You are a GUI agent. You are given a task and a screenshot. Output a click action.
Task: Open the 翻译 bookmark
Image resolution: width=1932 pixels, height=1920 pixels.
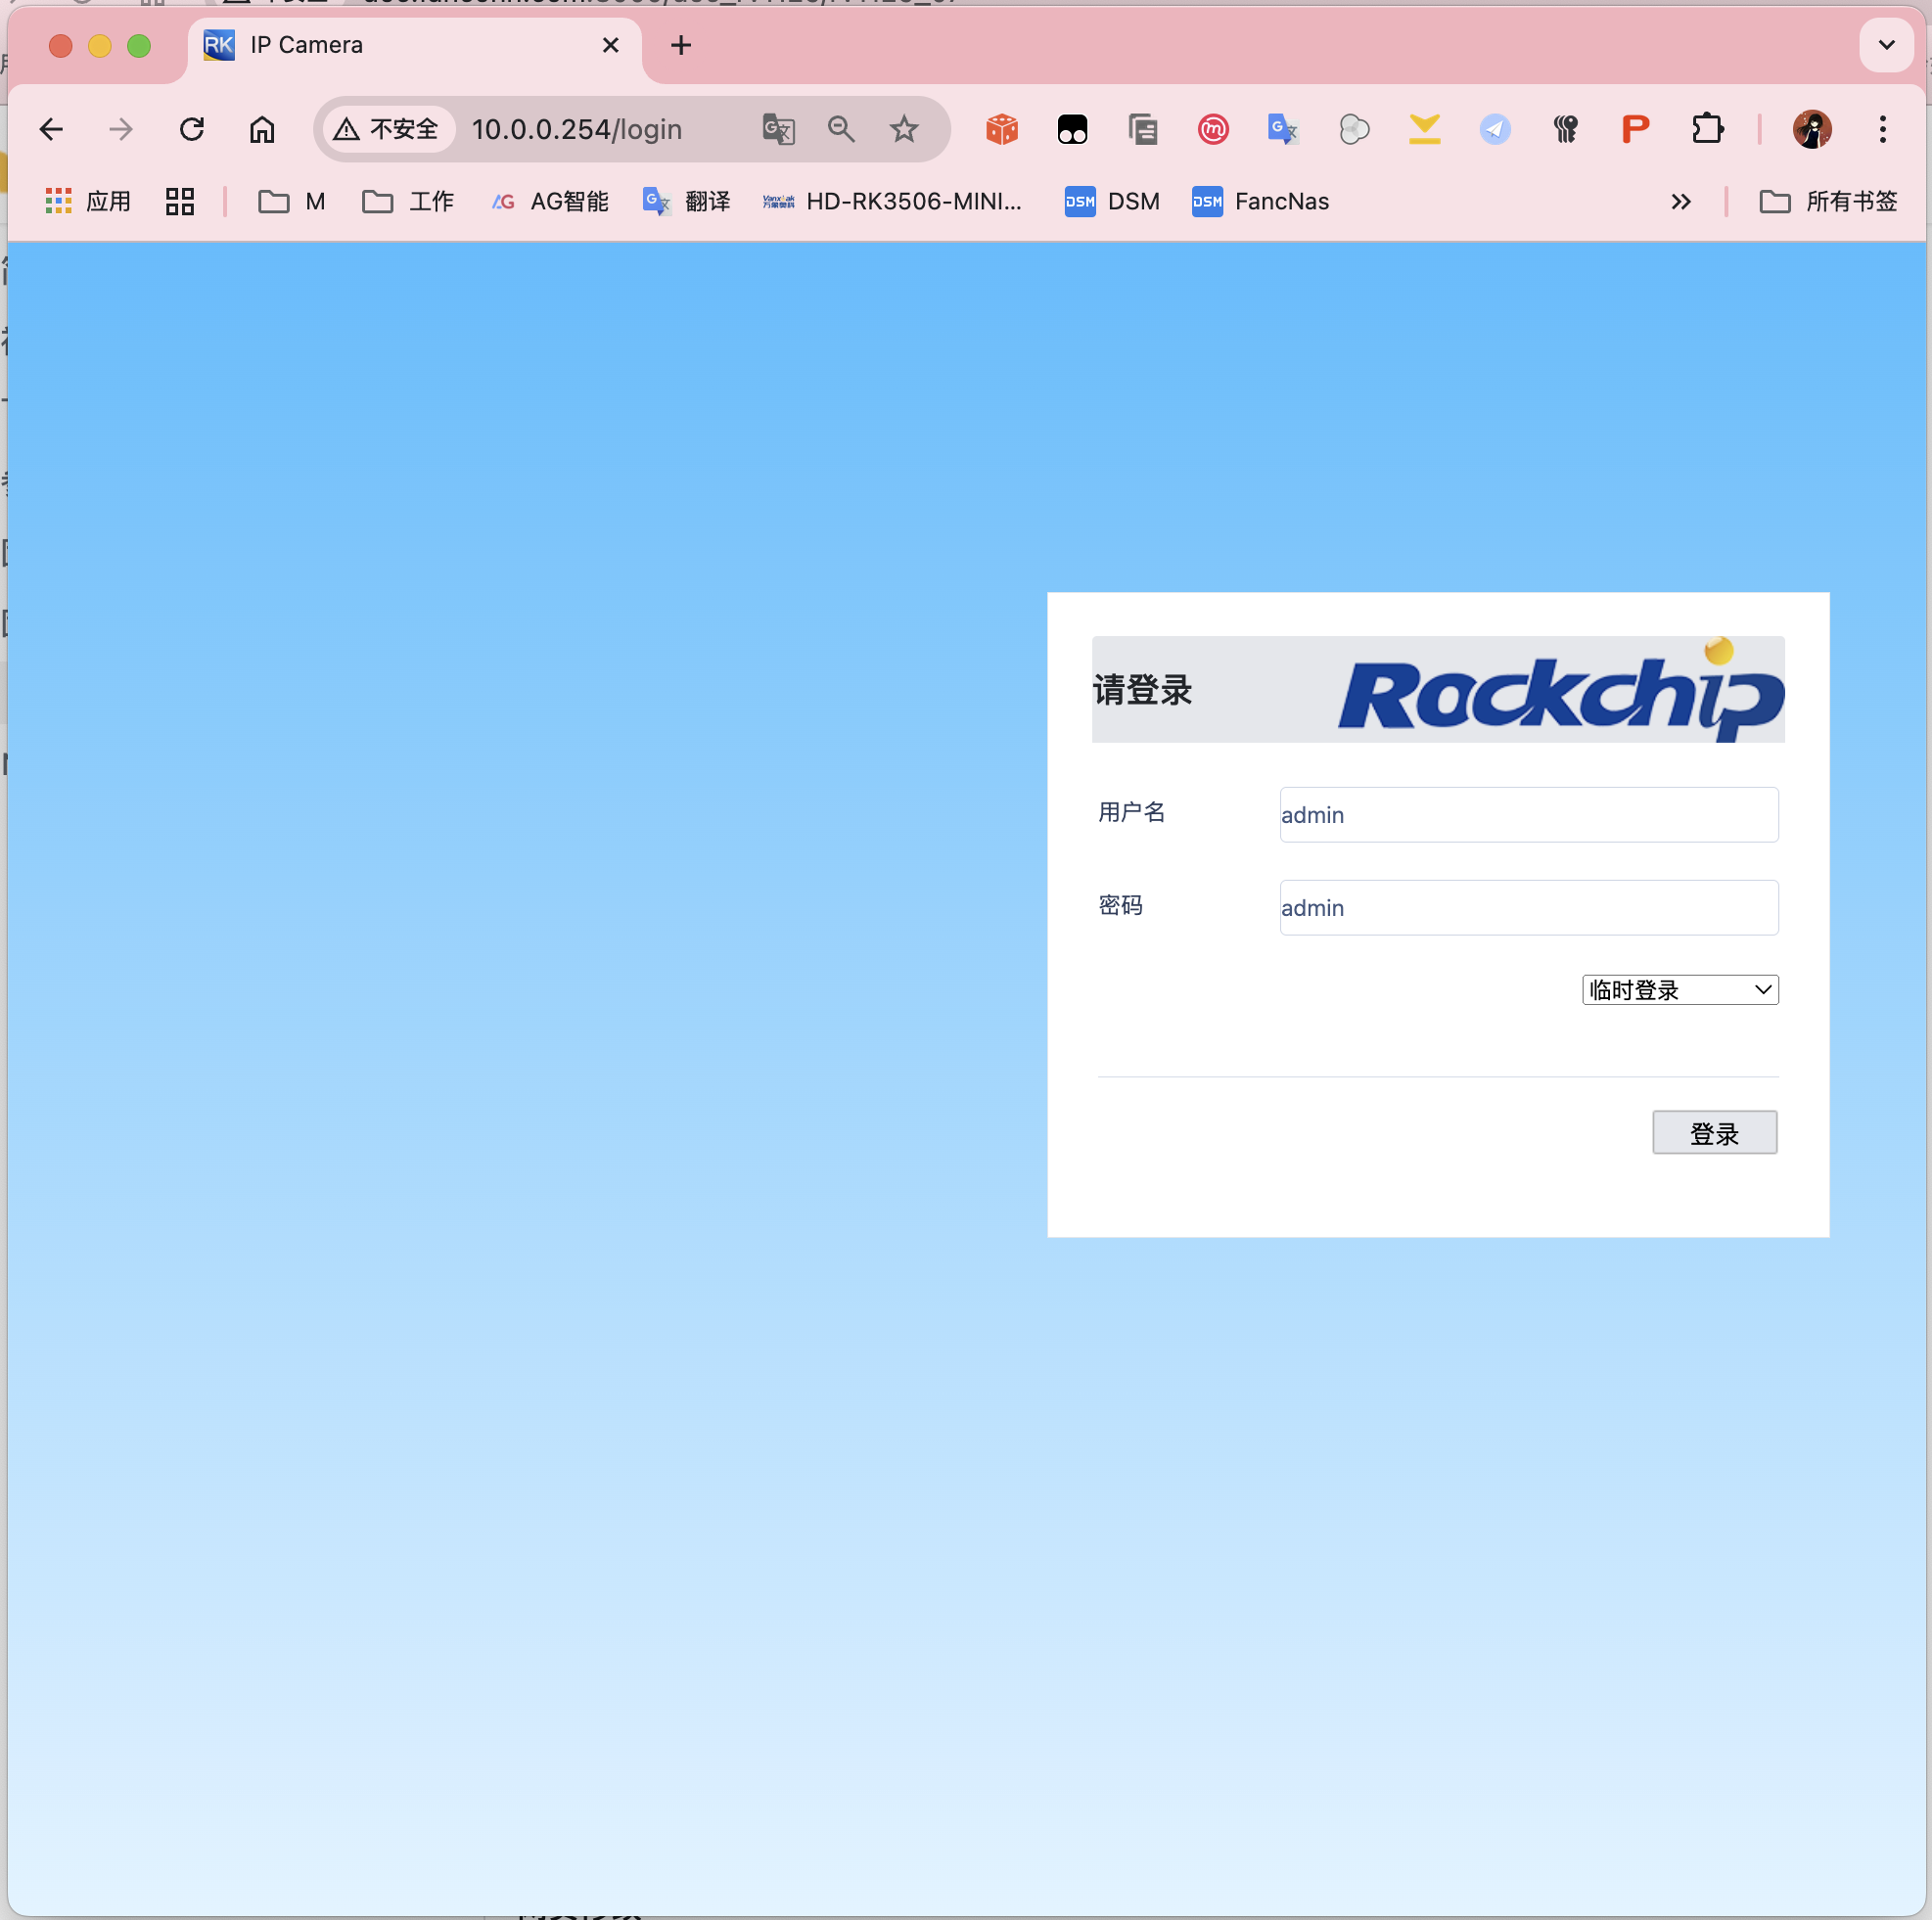pos(686,201)
